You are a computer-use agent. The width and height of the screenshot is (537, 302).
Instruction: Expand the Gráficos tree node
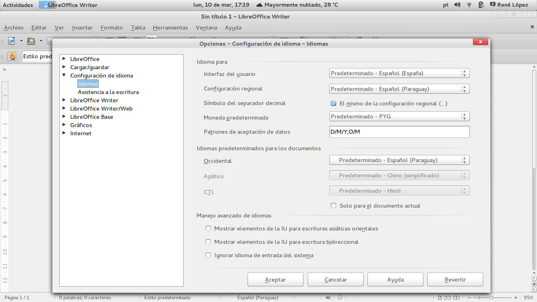click(64, 125)
